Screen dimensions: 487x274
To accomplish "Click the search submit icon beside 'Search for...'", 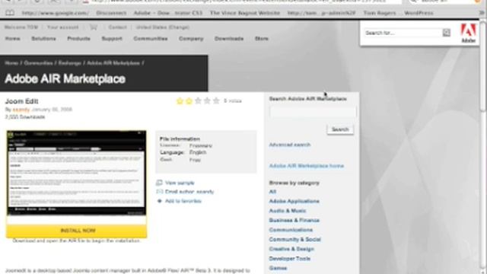I will coord(447,33).
